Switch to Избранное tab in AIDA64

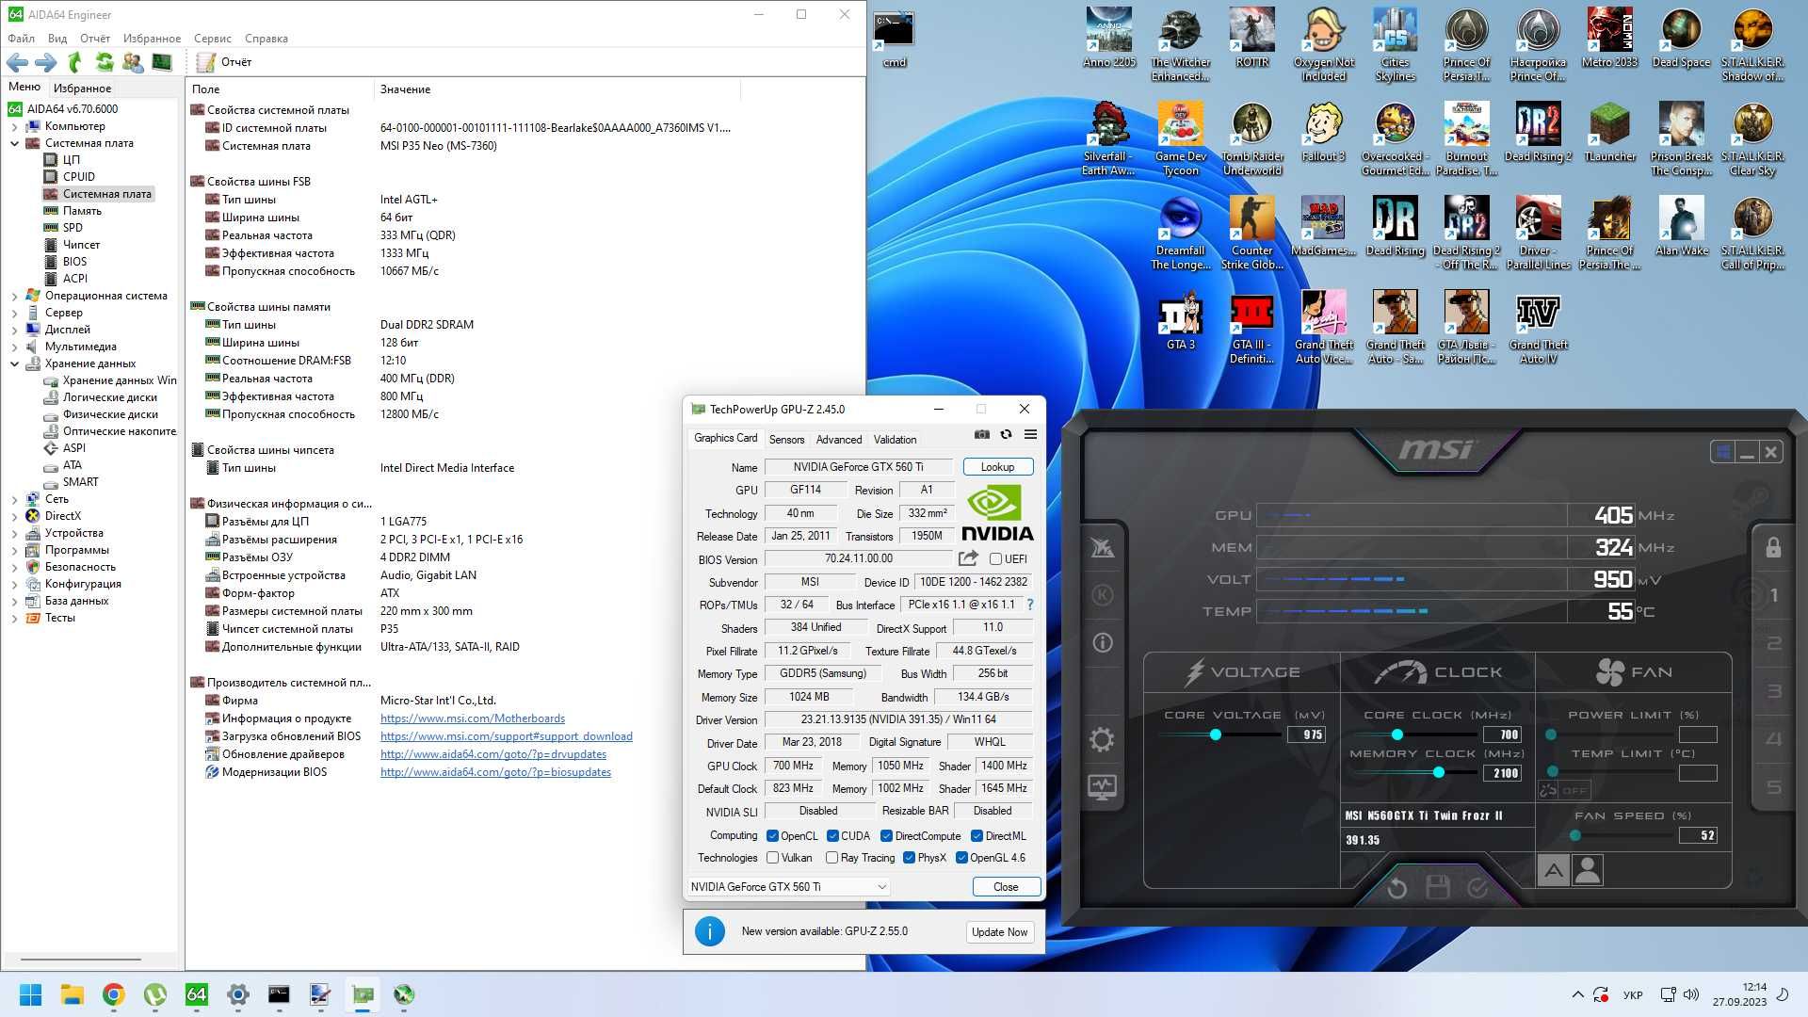[x=82, y=88]
